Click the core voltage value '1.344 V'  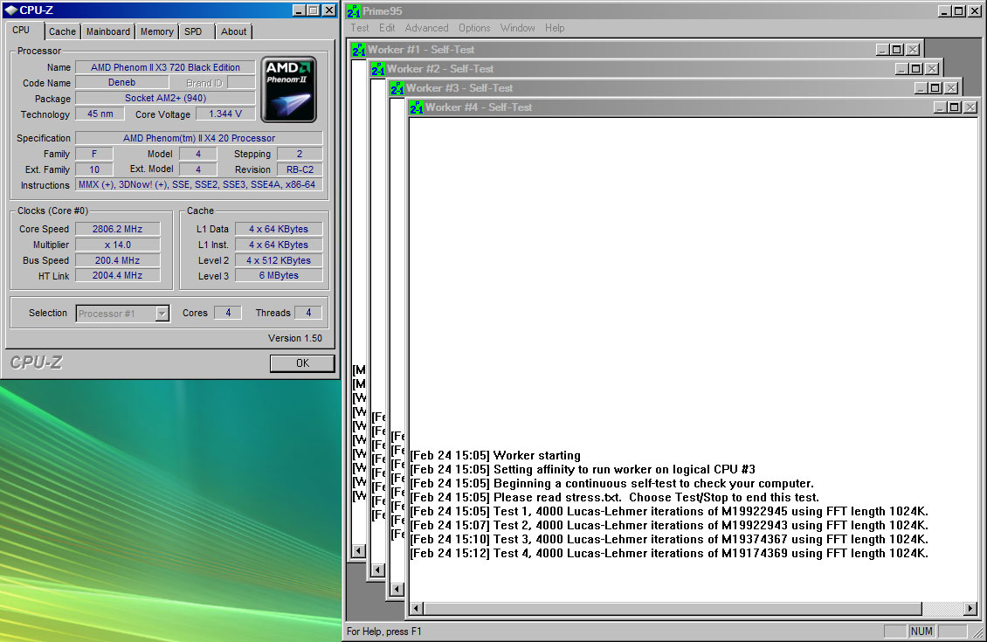[x=225, y=114]
